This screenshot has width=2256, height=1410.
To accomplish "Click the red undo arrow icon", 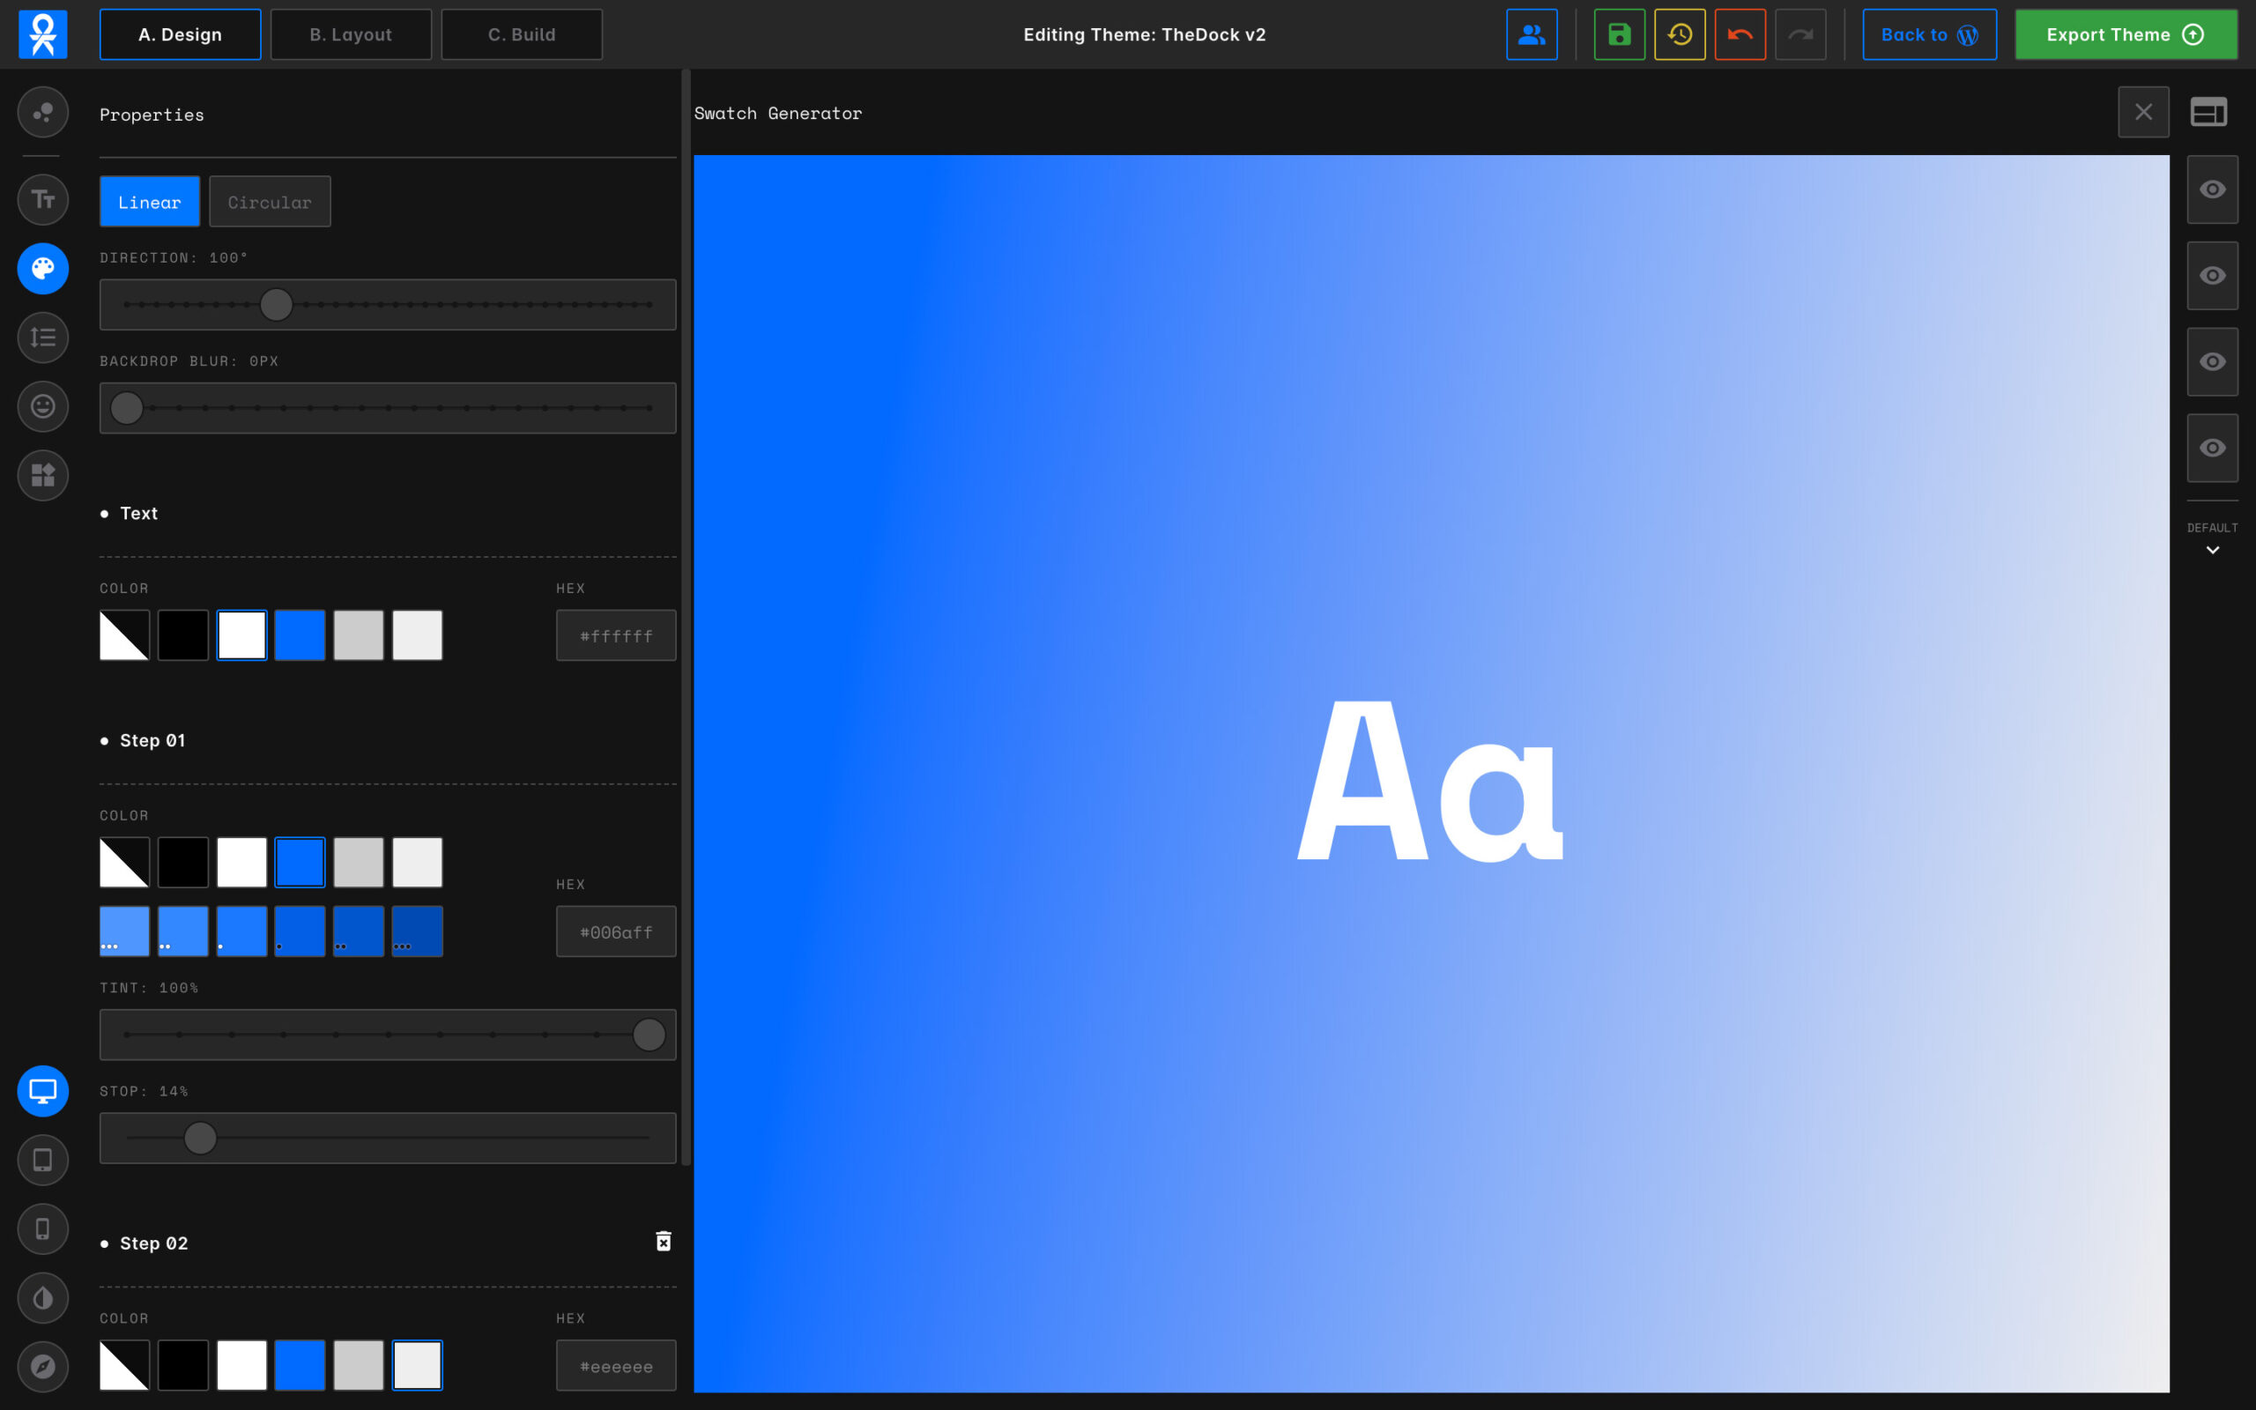I will pyautogui.click(x=1740, y=34).
